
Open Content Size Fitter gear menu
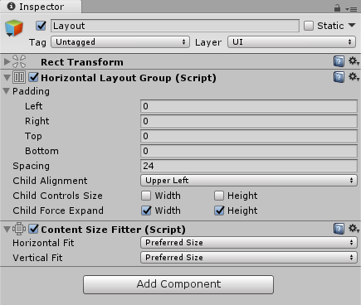(354, 229)
